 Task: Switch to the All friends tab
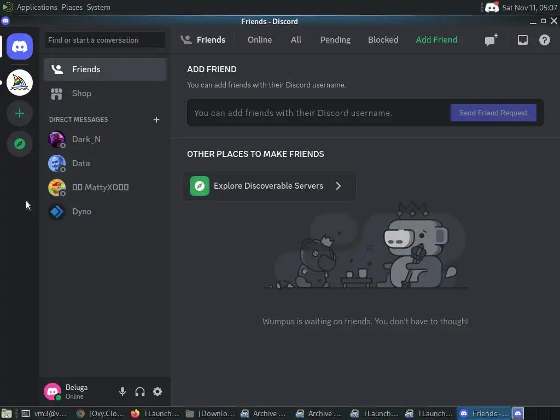296,39
